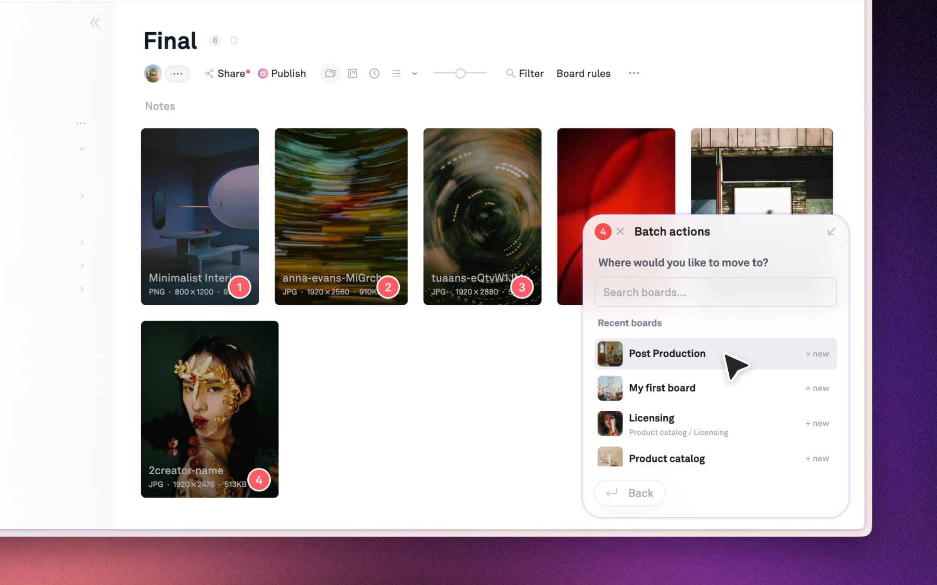
Task: Toggle selection badge 4 on 2creator-name
Action: pos(259,479)
